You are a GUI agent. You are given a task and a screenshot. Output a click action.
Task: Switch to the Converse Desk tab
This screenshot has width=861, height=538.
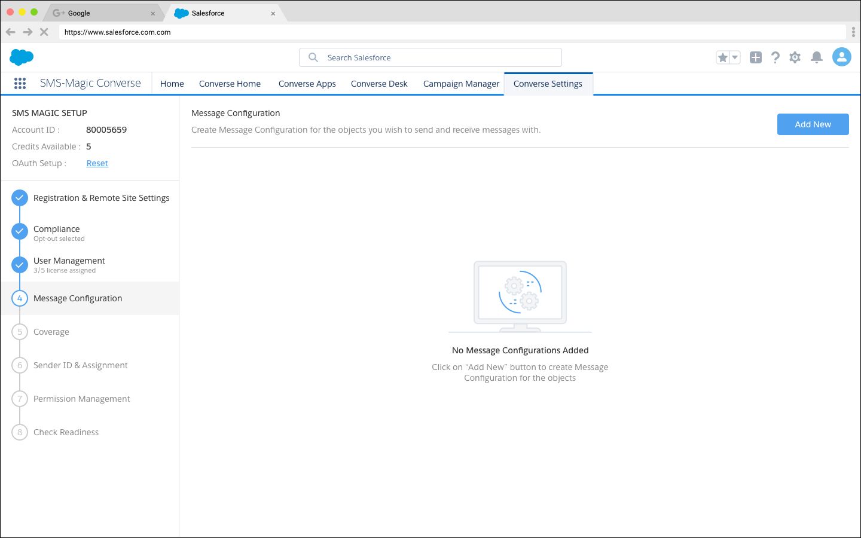pos(379,84)
